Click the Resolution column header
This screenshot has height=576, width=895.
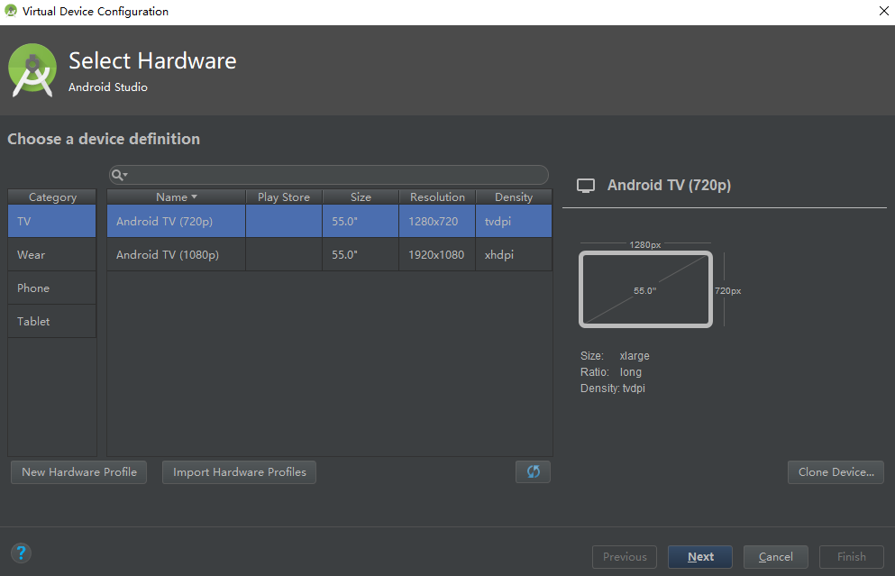pyautogui.click(x=437, y=197)
